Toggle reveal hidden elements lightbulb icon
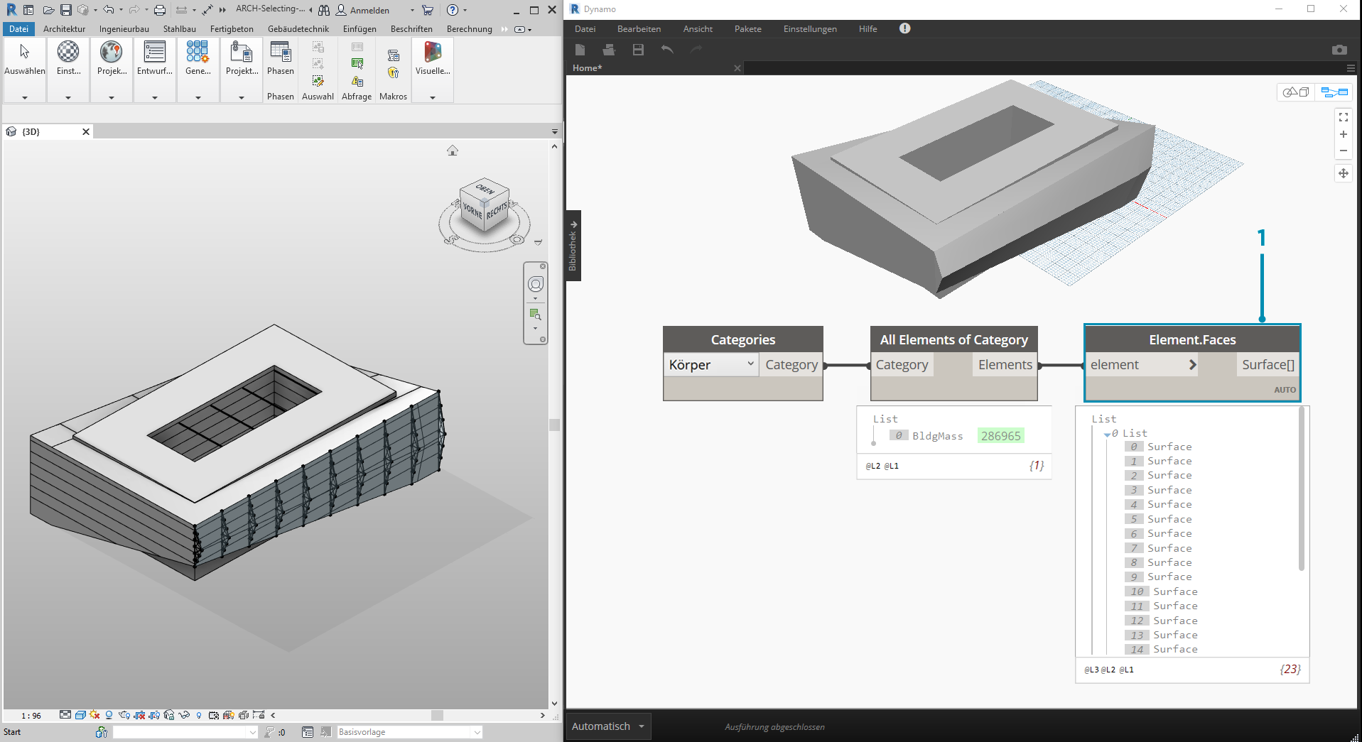Screen dimensions: 1362x742 [199, 715]
